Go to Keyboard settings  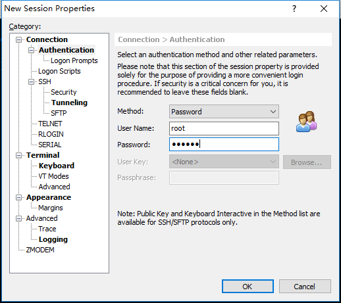[57, 166]
